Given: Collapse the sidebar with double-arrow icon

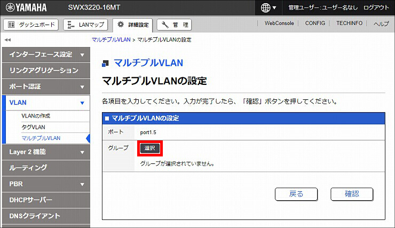Looking at the screenshot, I should point(7,40).
